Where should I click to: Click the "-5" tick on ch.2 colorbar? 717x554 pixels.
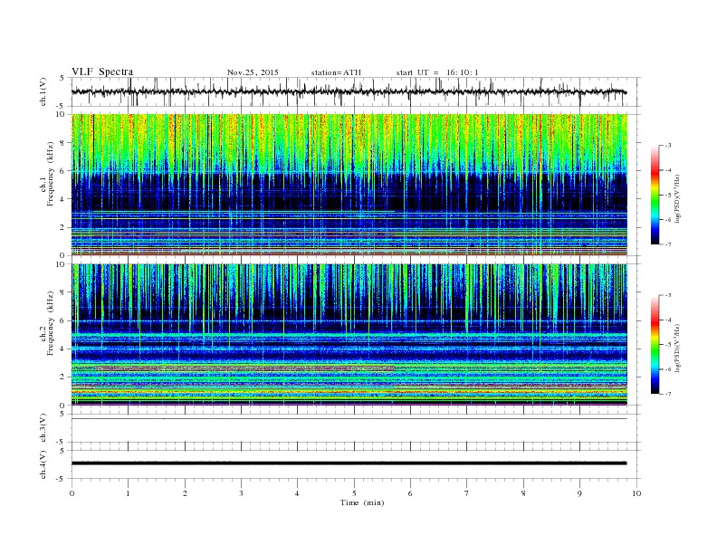click(668, 344)
